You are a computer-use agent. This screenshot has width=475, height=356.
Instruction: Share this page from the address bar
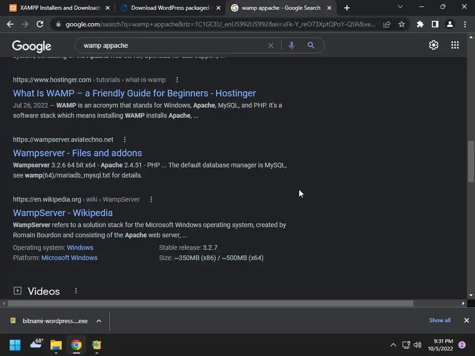tap(387, 24)
